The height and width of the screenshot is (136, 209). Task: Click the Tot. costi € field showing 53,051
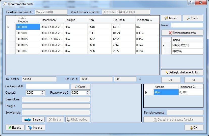(x=39, y=79)
